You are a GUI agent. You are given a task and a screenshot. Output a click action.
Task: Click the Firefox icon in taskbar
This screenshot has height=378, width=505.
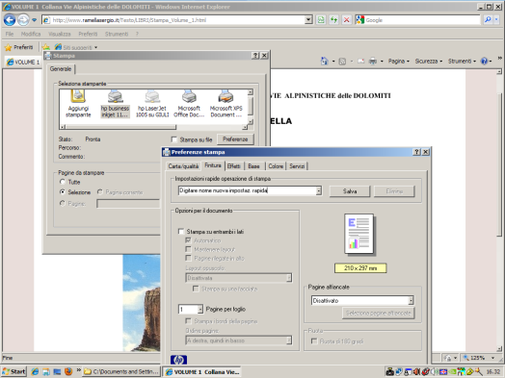pyautogui.click(x=68, y=371)
